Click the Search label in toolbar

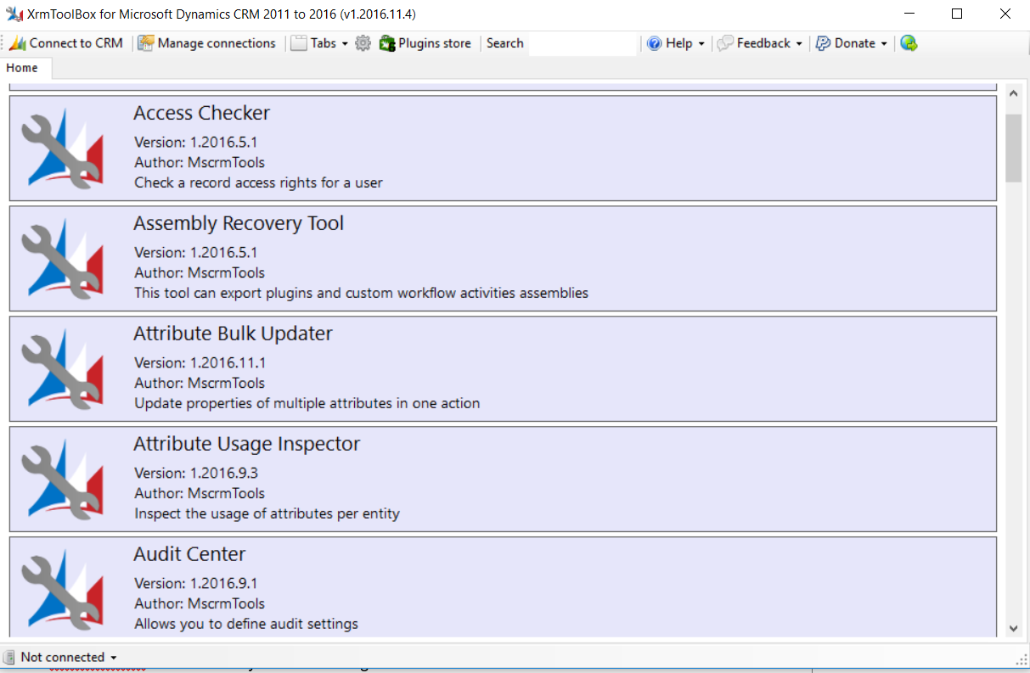[505, 43]
